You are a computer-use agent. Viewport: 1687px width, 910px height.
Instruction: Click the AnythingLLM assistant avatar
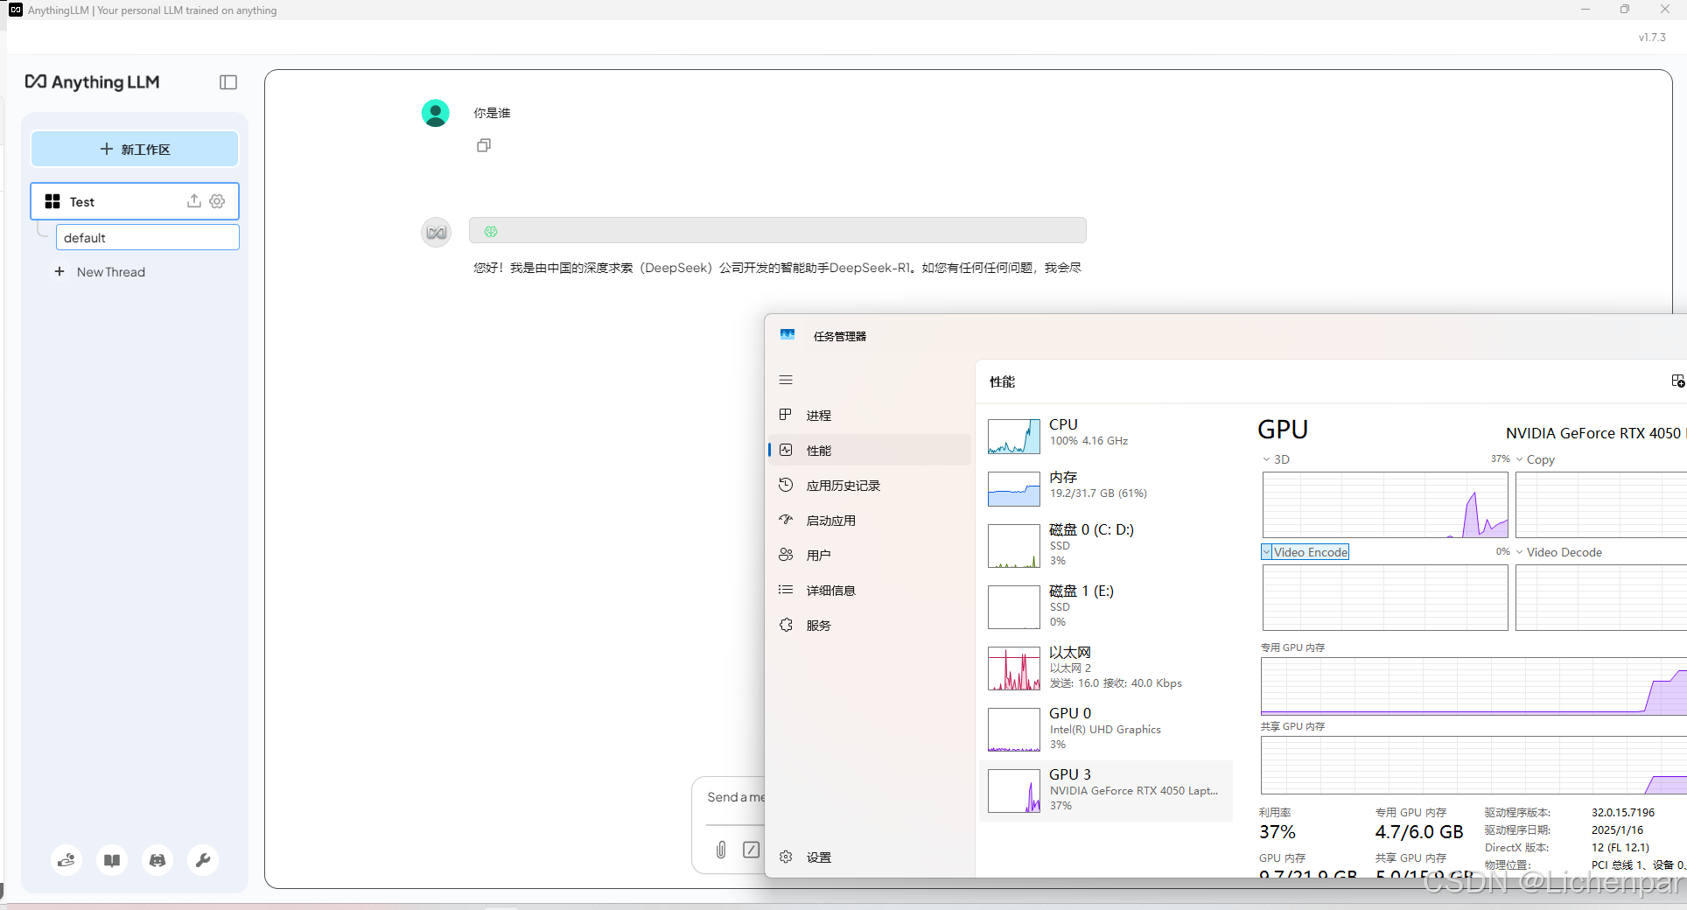[436, 232]
